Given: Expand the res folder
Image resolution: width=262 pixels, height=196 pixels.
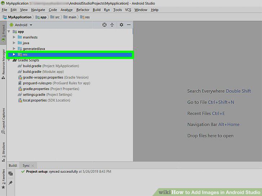Looking at the screenshot, I should tap(14, 54).
